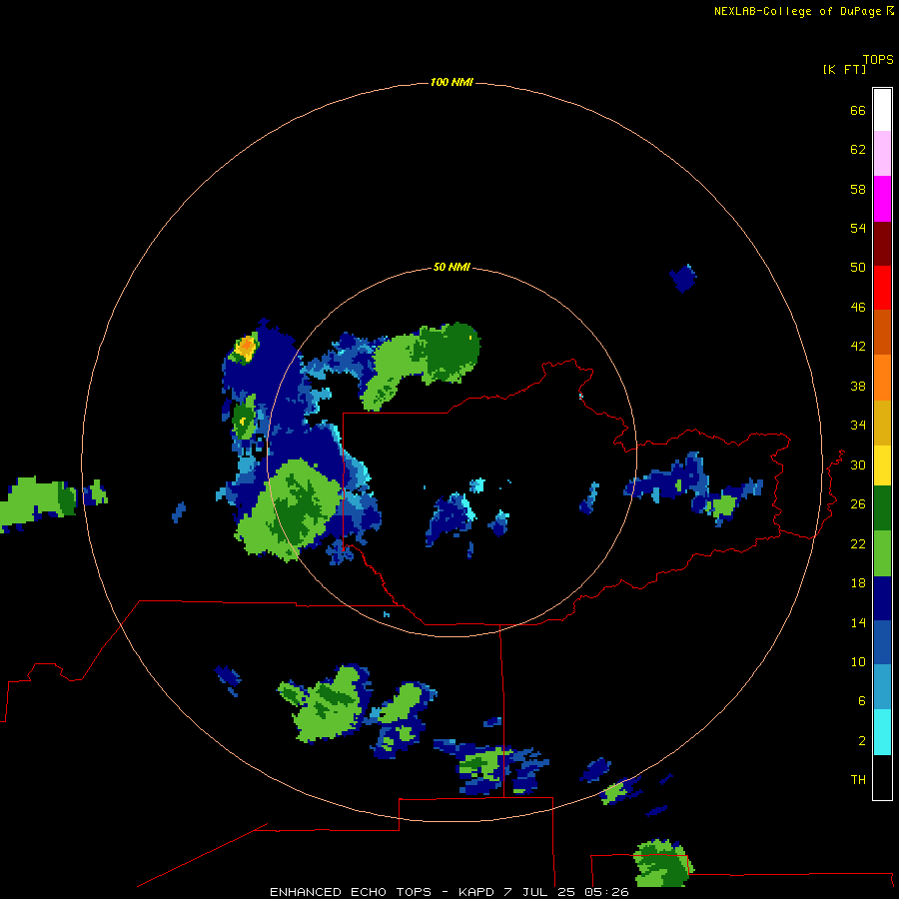Screen dimensions: 899x899
Task: Select the dark orange legend swatch
Action: (882, 332)
